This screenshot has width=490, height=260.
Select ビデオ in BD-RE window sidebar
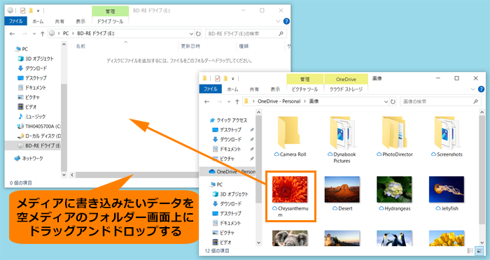[x=27, y=107]
